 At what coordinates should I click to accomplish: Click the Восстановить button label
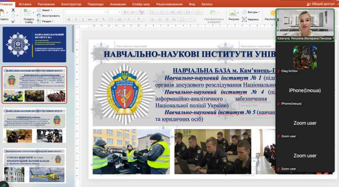[51, 16]
